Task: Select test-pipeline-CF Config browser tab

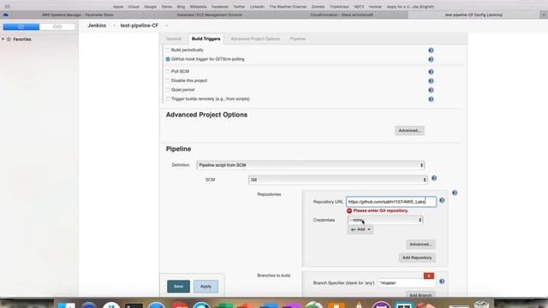Action: click(x=474, y=15)
